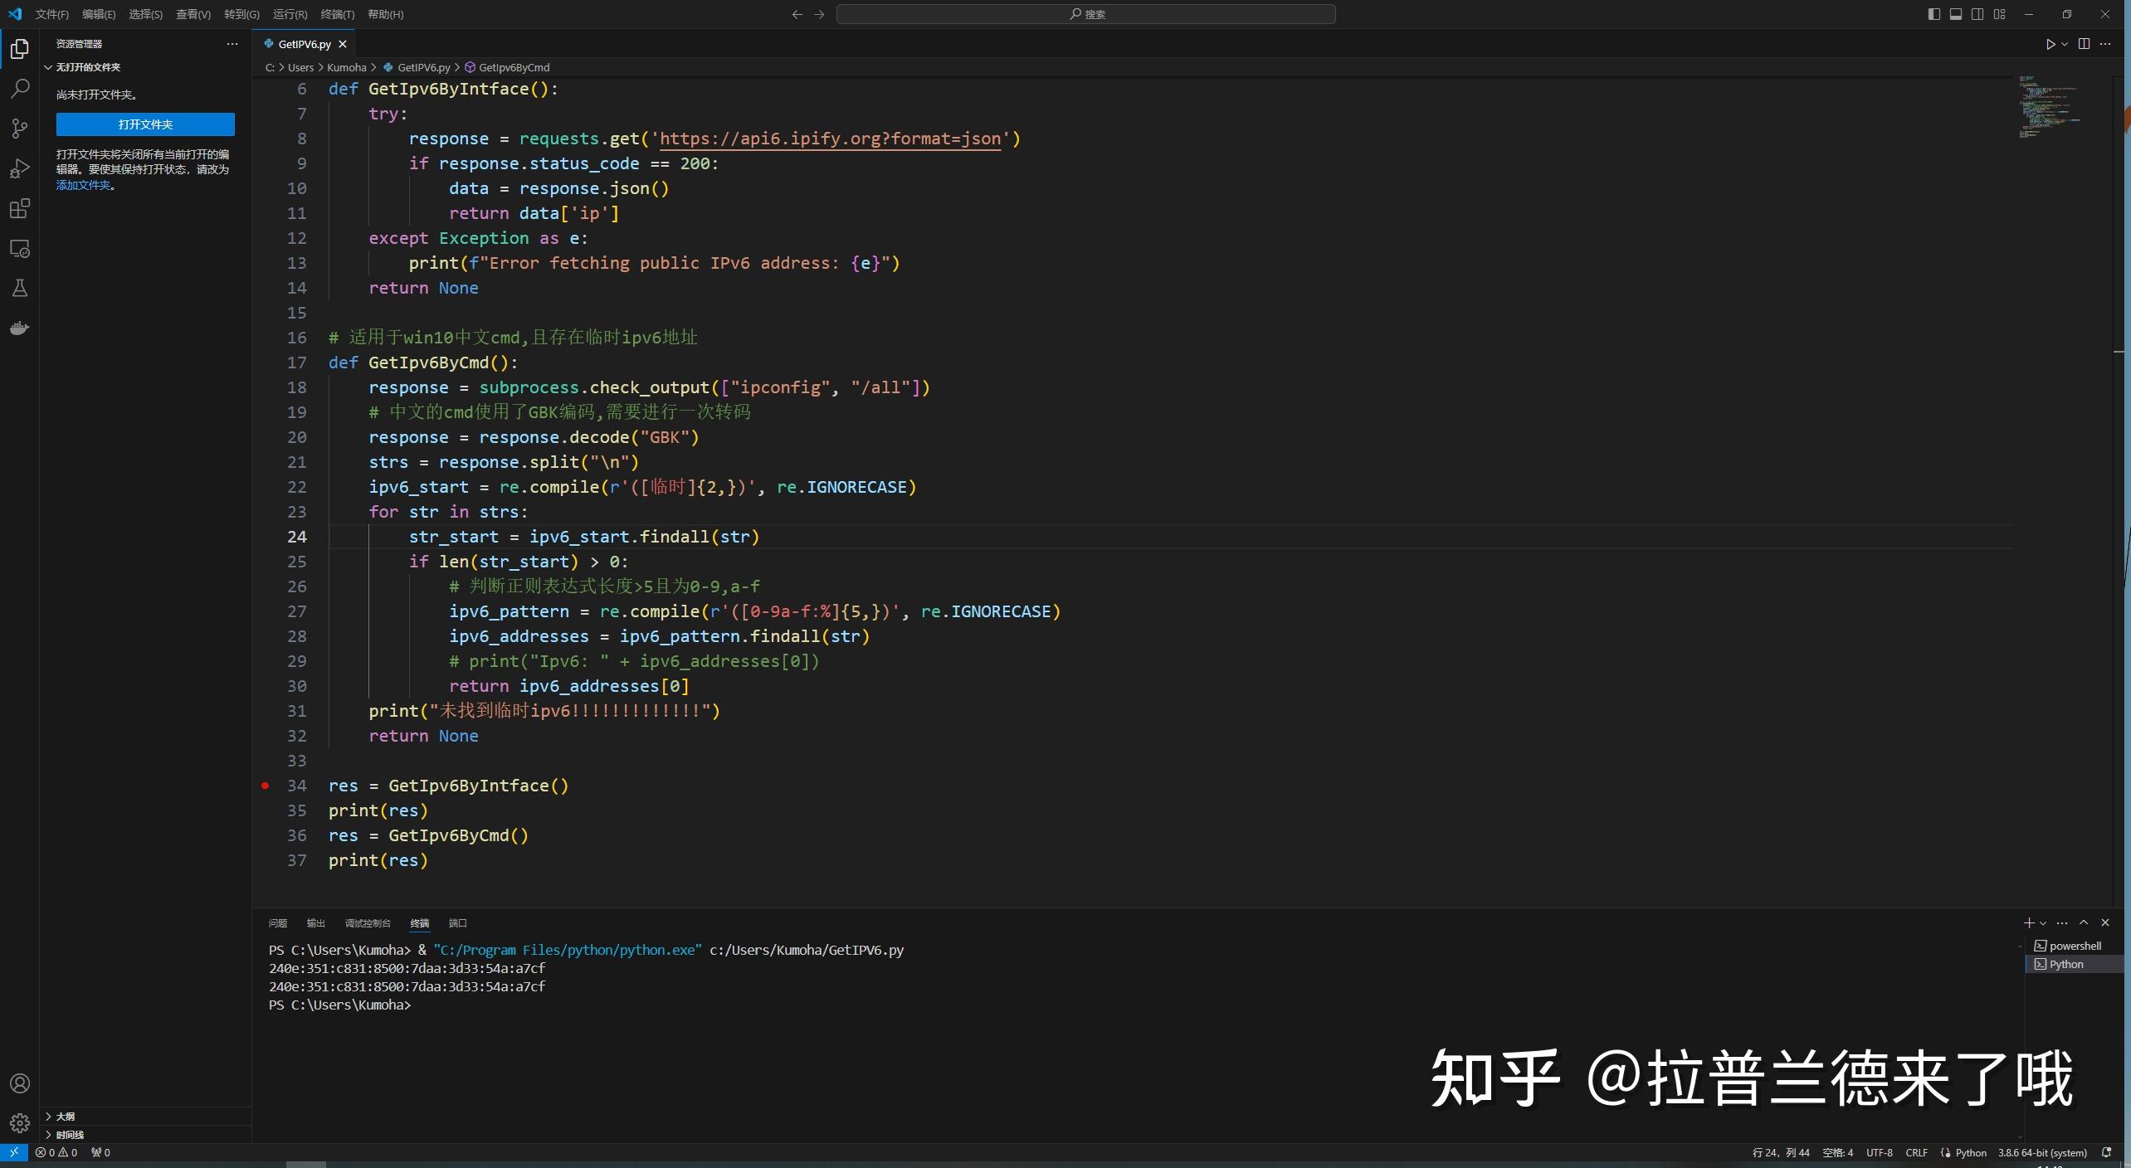
Task: Open the Run and Debug view
Action: 20,168
